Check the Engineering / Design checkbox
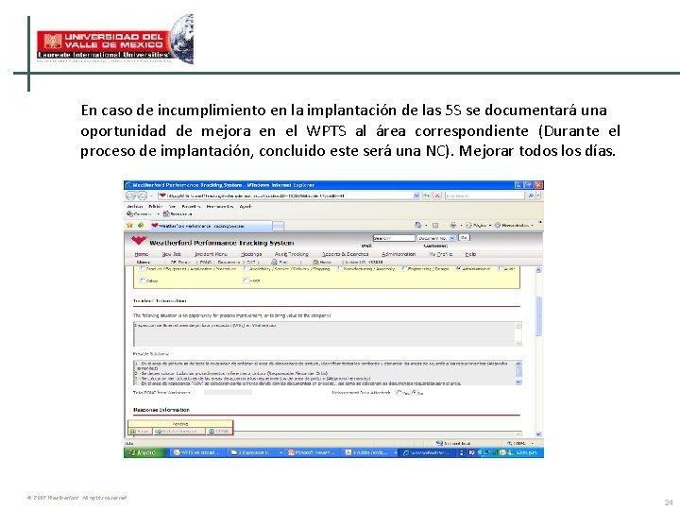 pos(404,268)
